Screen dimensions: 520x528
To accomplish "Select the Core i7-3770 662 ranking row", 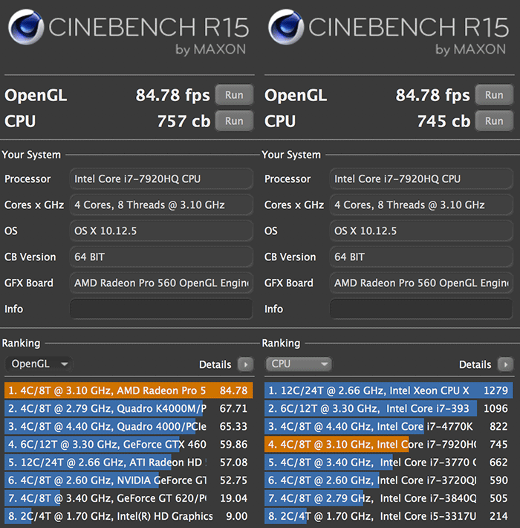I will pos(389,463).
